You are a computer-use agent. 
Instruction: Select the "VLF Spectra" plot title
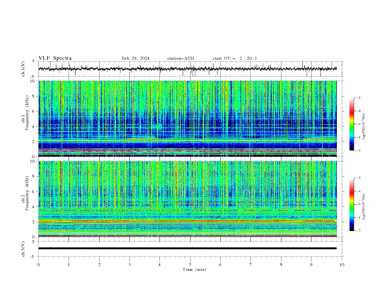coord(55,58)
